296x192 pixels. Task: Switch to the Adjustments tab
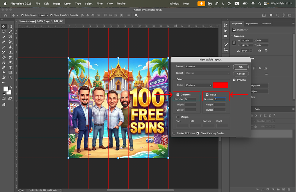click(252, 23)
